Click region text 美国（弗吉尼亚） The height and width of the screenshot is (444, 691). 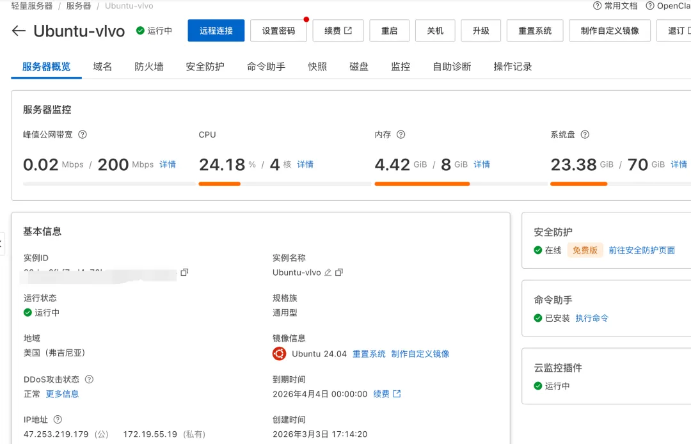coord(54,353)
